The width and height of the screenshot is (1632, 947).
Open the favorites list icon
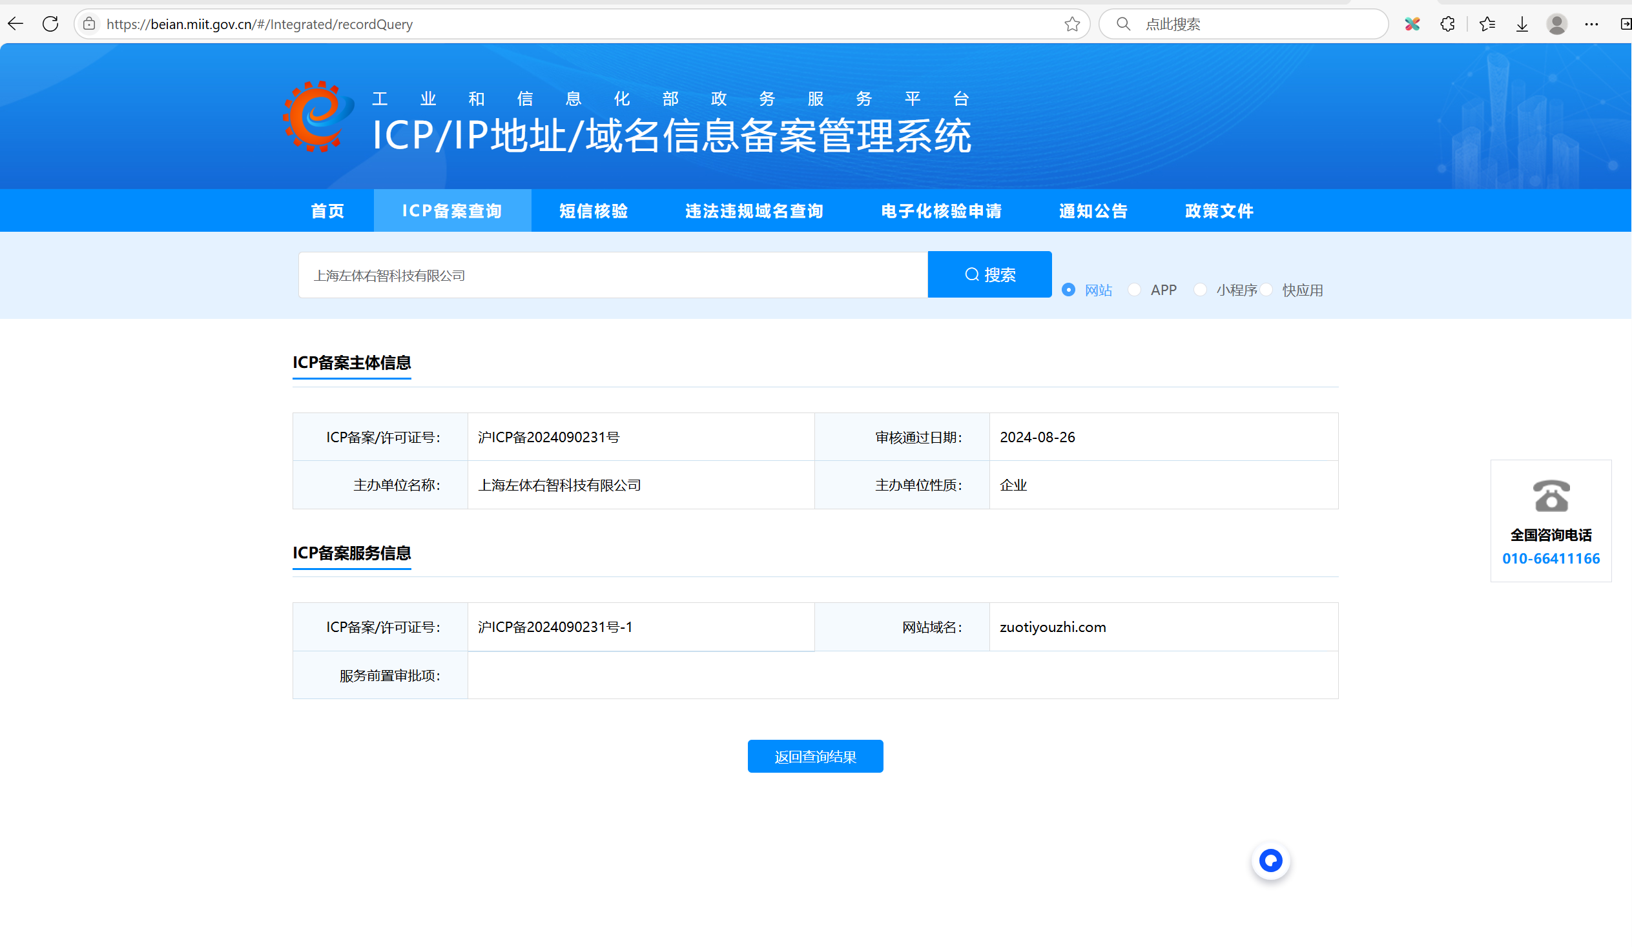tap(1487, 24)
